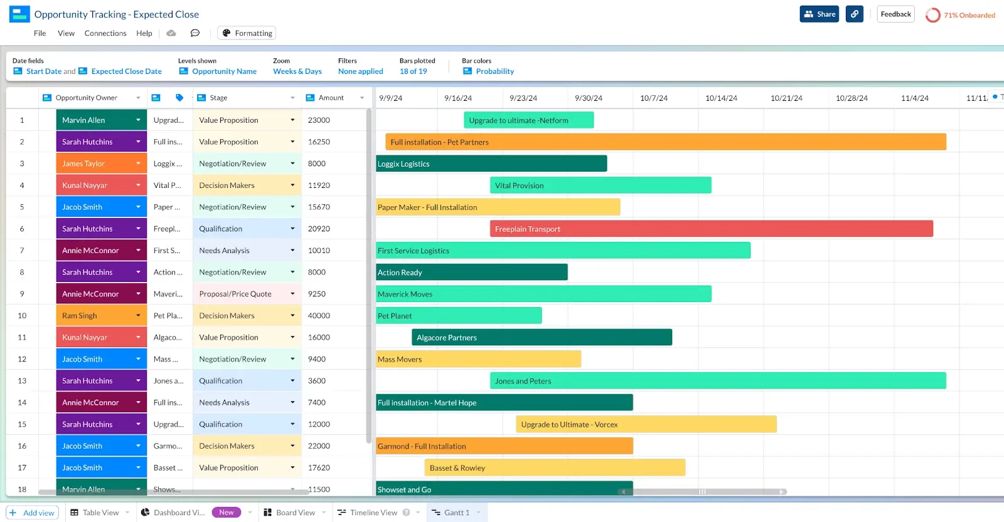The image size is (1004, 522).
Task: Open the Stage column header dropdown arrow
Action: pyautogui.click(x=292, y=98)
